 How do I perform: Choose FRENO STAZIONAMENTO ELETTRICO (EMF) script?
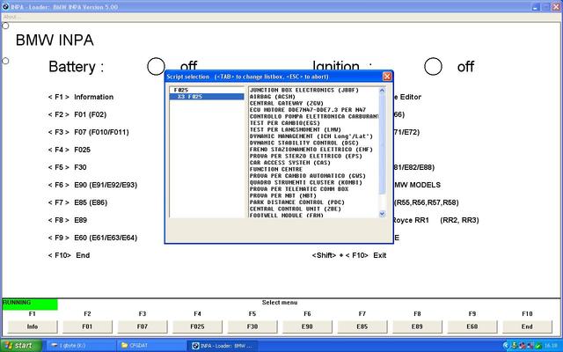click(311, 149)
